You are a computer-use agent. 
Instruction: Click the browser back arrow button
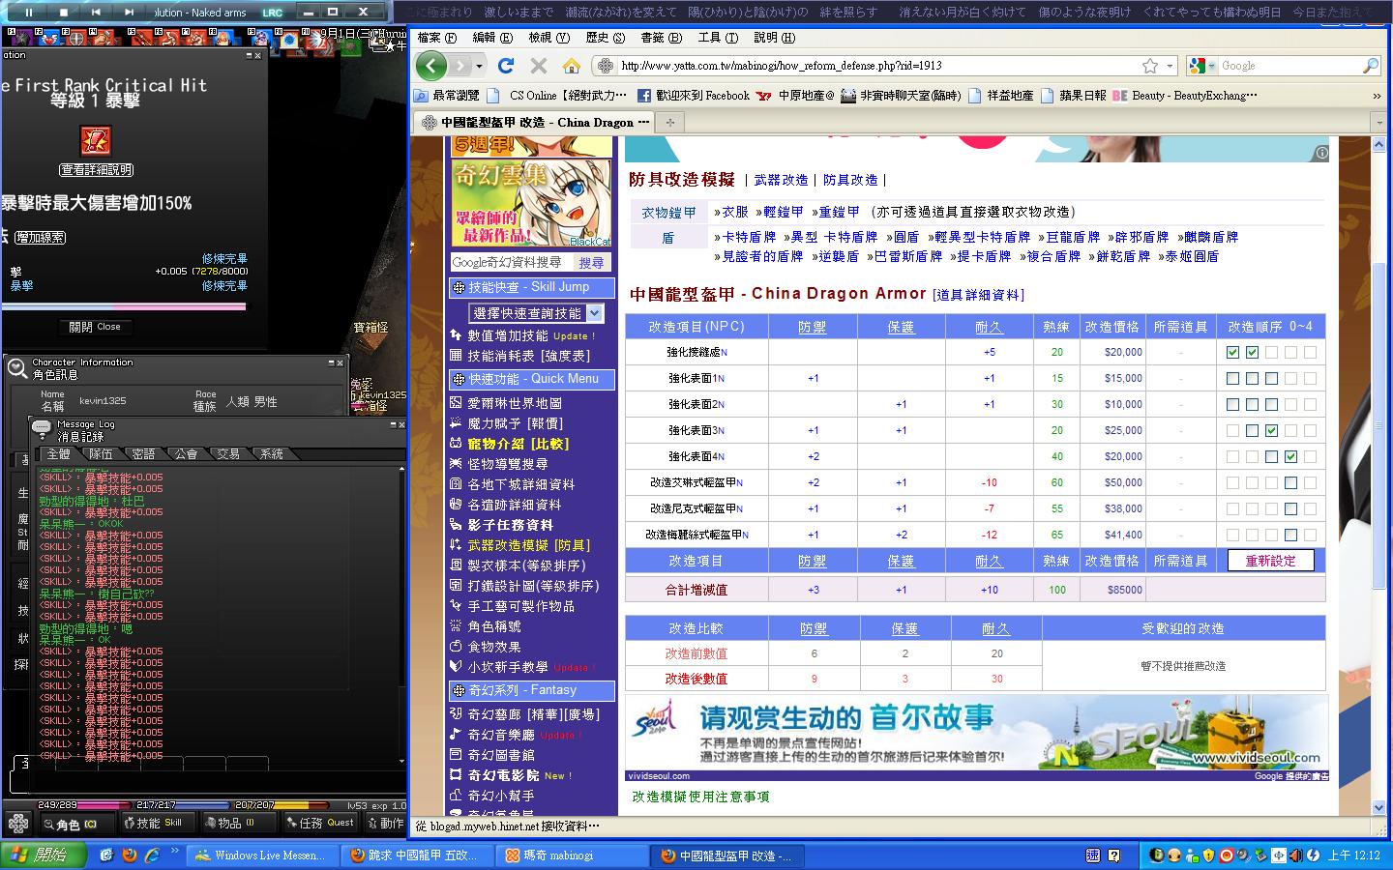431,66
